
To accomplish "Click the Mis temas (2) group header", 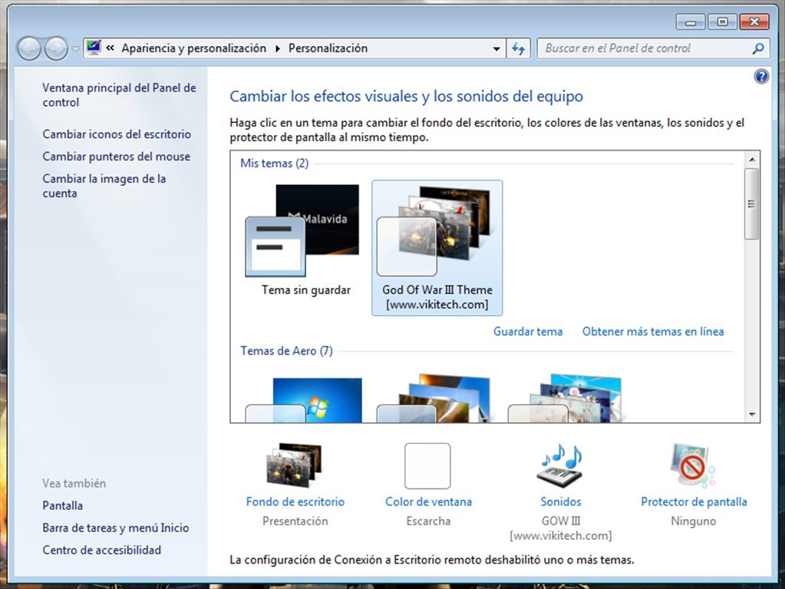I will pyautogui.click(x=275, y=164).
